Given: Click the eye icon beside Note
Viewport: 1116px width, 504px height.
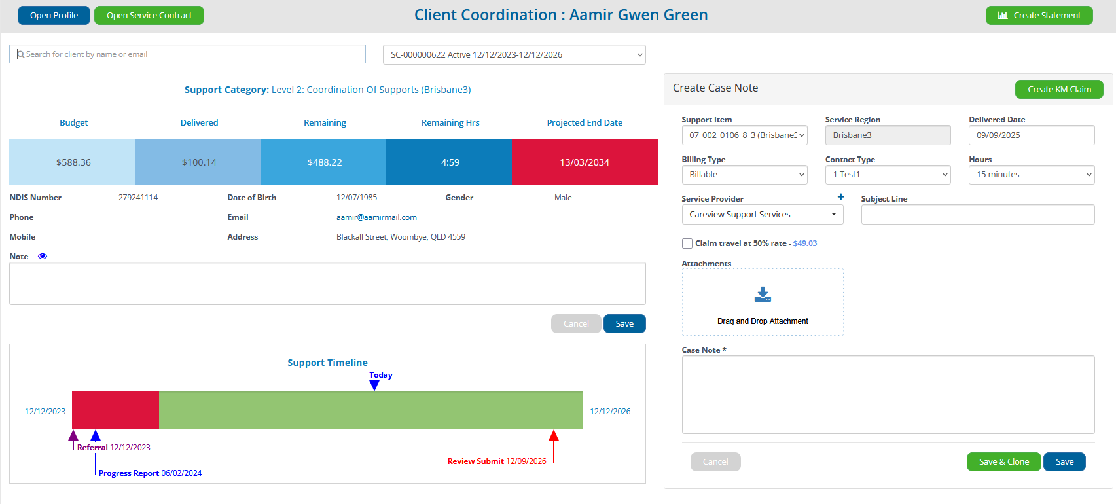Looking at the screenshot, I should (x=43, y=257).
